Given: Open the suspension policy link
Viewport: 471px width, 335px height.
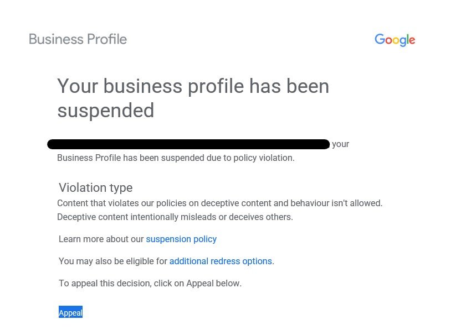Looking at the screenshot, I should coord(181,239).
